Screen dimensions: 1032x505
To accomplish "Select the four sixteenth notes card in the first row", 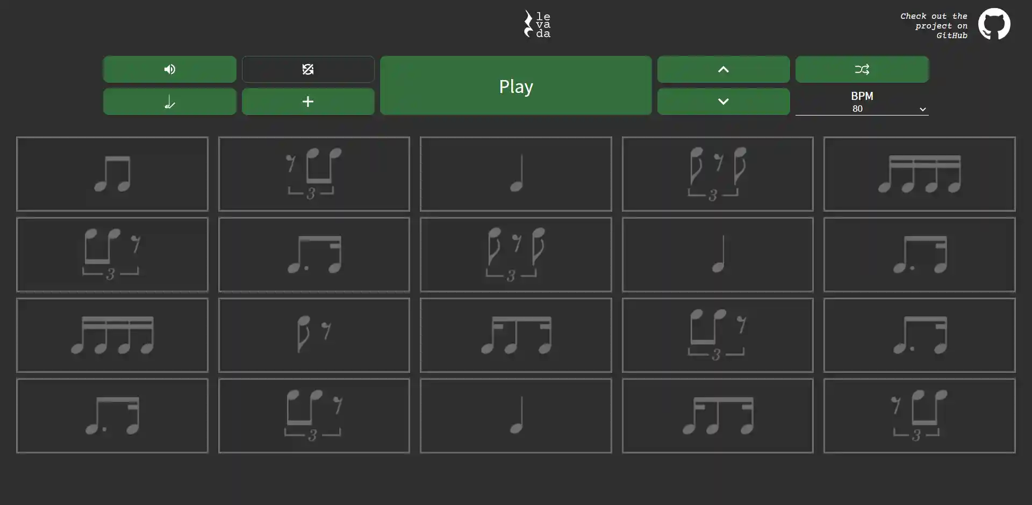I will pyautogui.click(x=919, y=174).
